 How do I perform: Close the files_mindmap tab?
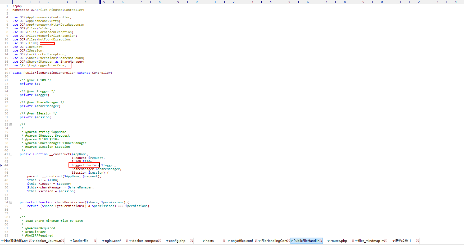(x=385, y=241)
